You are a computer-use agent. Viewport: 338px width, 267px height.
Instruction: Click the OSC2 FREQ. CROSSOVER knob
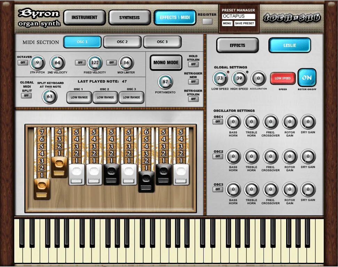(x=270, y=157)
